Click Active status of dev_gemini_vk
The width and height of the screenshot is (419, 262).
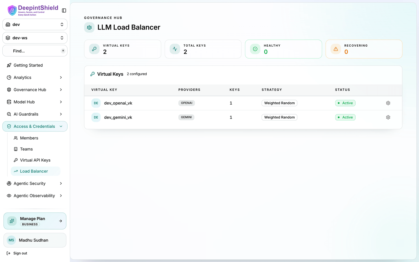pyautogui.click(x=345, y=117)
